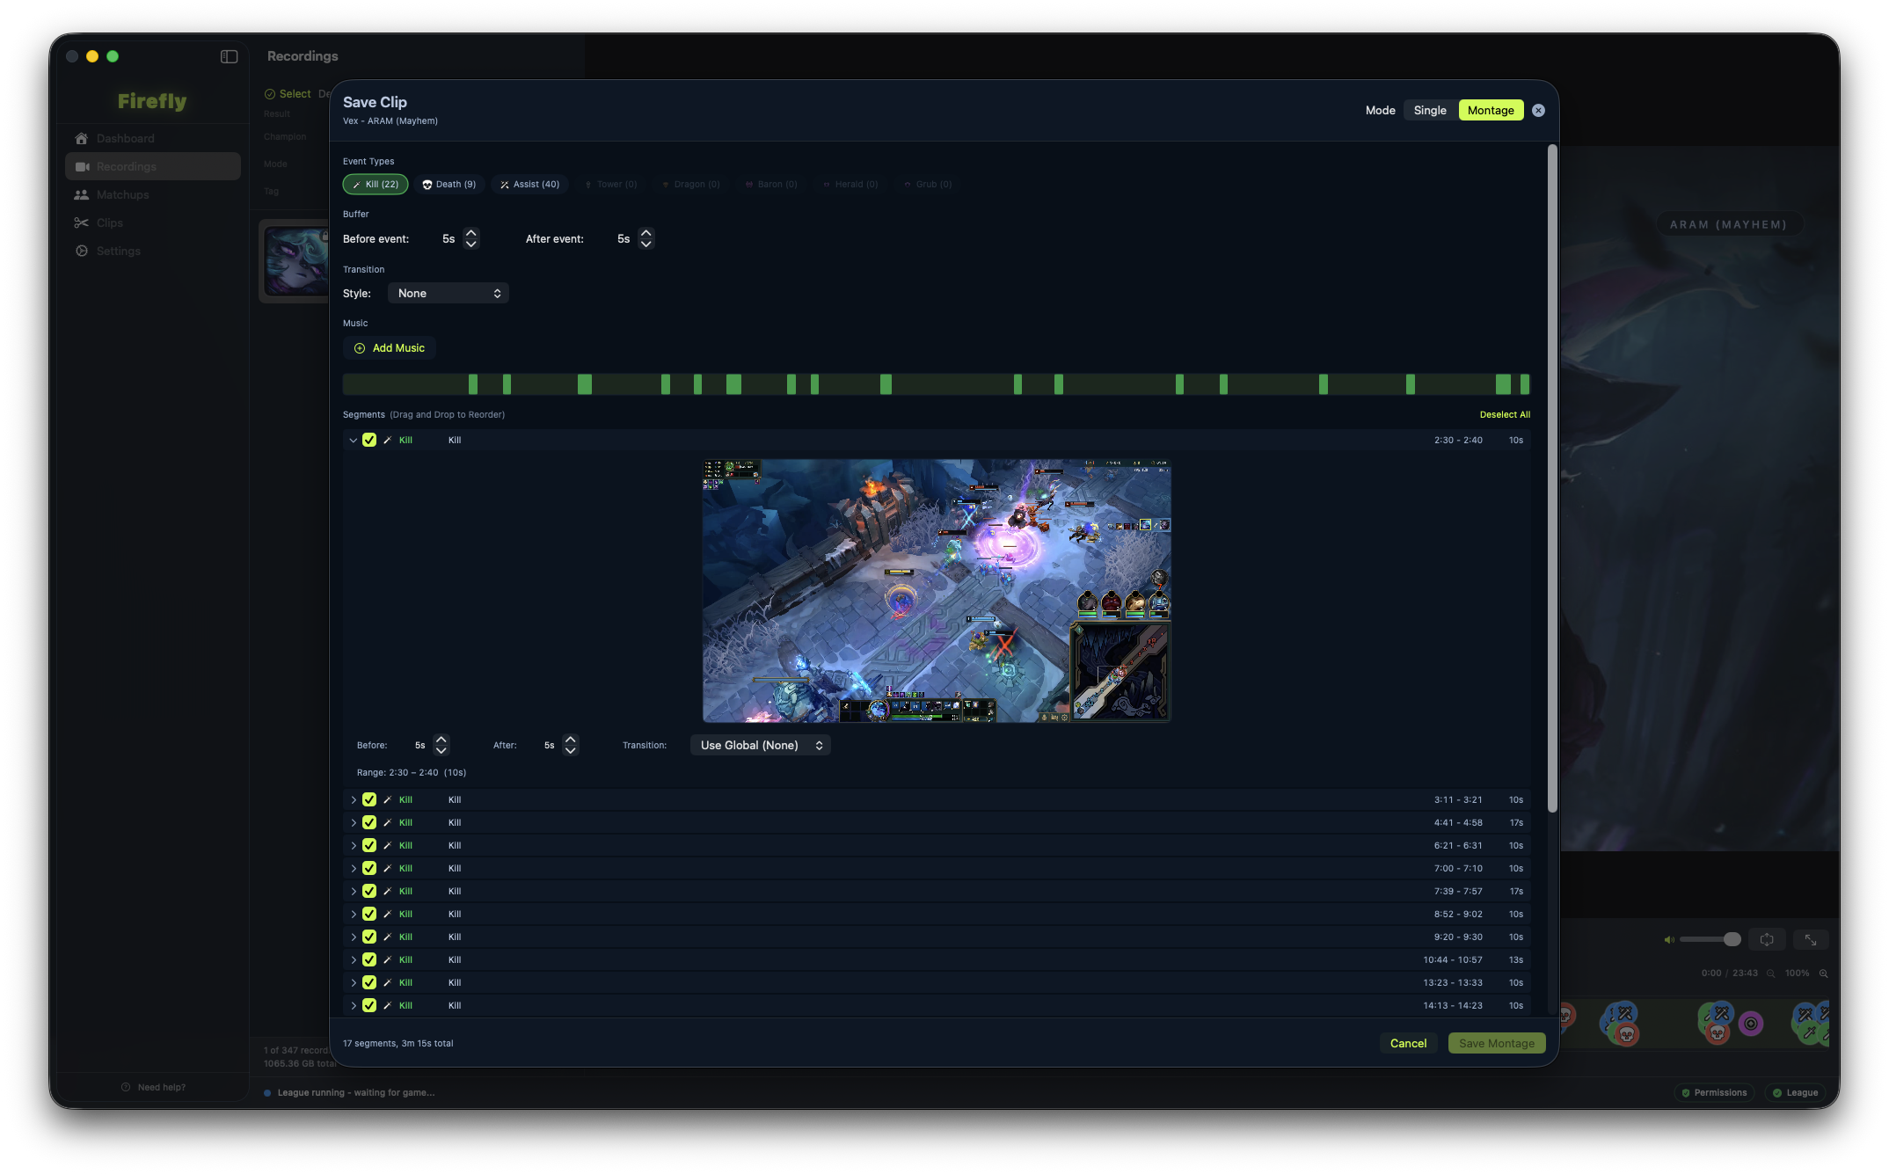Toggle the Herald (0) event type
This screenshot has width=1889, height=1174.
[850, 184]
